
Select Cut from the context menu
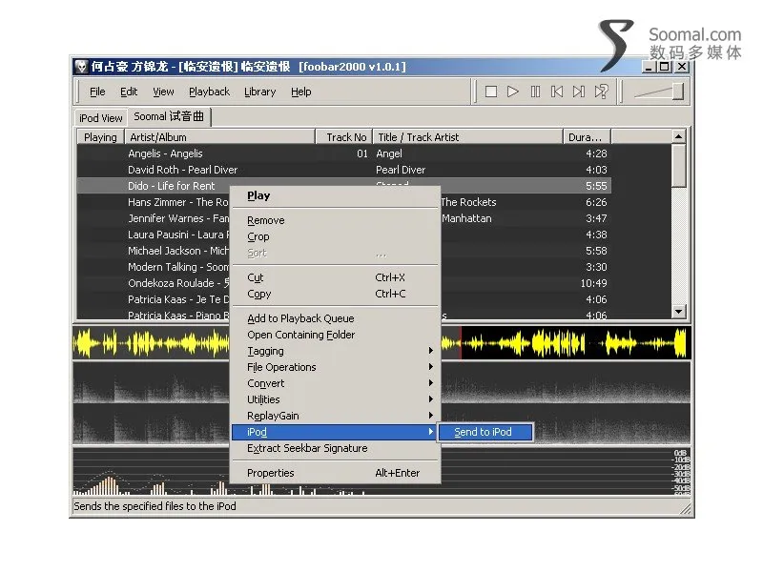click(336, 277)
